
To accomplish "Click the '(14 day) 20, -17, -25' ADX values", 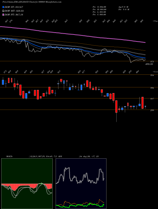I will (x=88, y=156).
